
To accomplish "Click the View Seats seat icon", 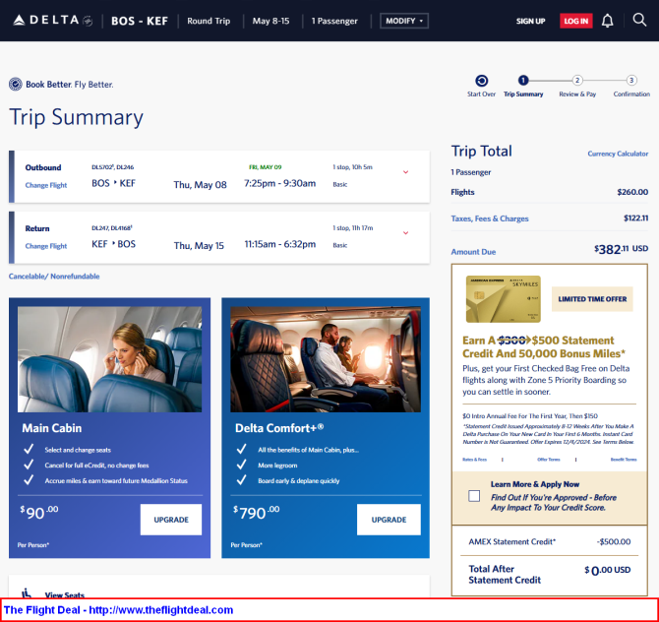I will pos(27,593).
